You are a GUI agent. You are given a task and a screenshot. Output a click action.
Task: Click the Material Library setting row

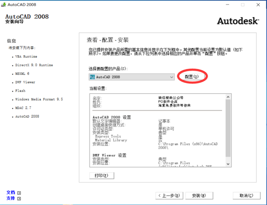pyautogui.click(x=111, y=140)
